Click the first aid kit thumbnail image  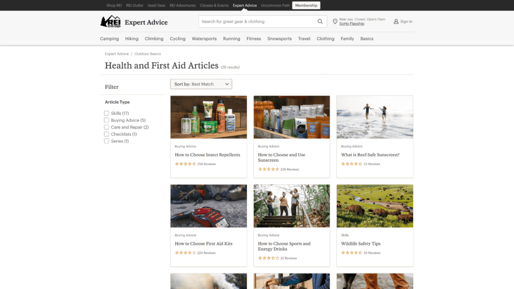point(208,206)
